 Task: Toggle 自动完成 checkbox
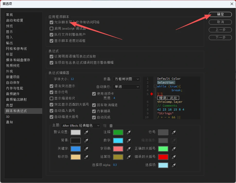(x=94, y=117)
